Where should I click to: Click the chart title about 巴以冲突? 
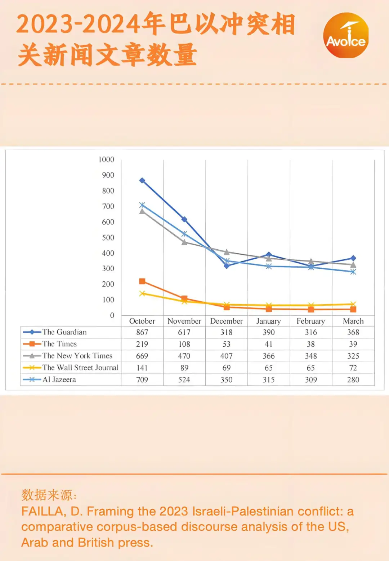click(x=155, y=39)
